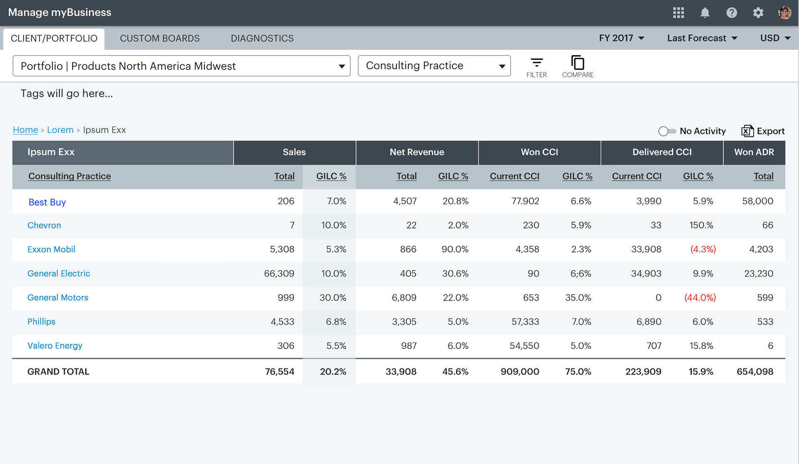Open the Best Buy client link
Image resolution: width=799 pixels, height=464 pixels.
[47, 202]
